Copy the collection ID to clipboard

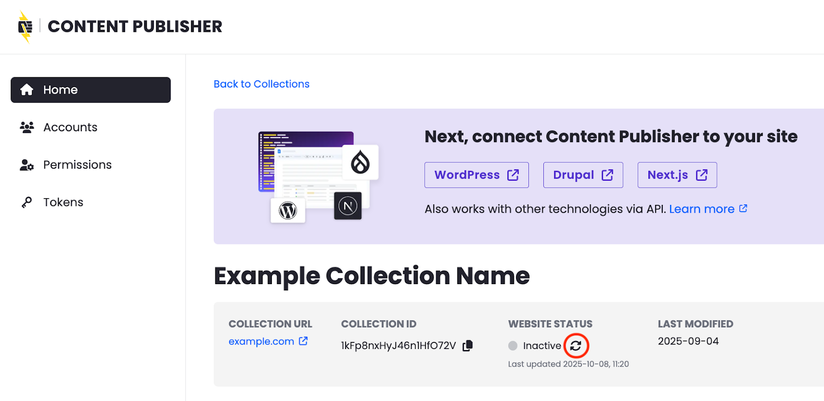468,346
